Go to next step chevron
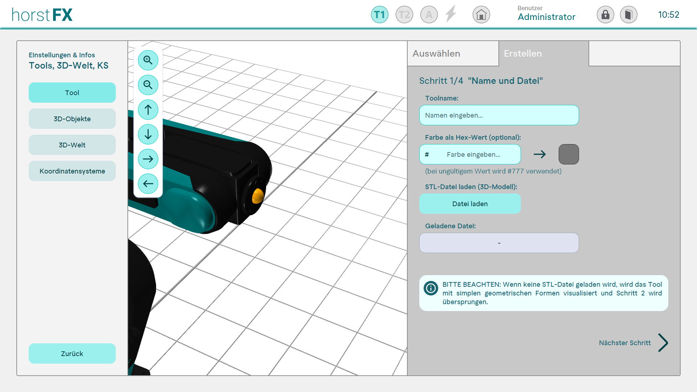 (663, 343)
